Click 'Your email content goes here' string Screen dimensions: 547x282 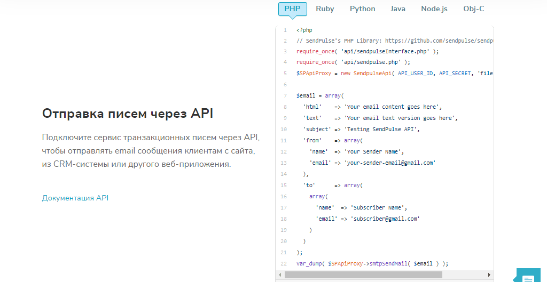pos(393,107)
